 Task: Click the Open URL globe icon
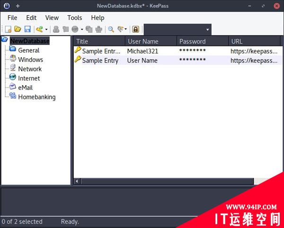pyautogui.click(x=75, y=29)
